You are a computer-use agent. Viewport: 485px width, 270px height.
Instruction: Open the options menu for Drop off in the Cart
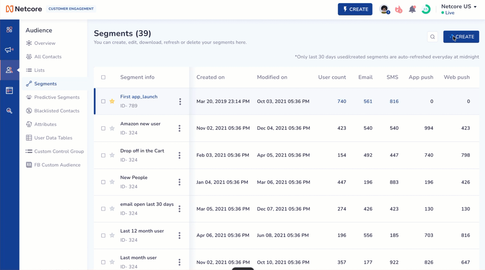[x=179, y=155]
